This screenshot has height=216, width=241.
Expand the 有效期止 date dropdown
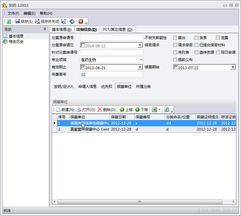[x=140, y=67]
